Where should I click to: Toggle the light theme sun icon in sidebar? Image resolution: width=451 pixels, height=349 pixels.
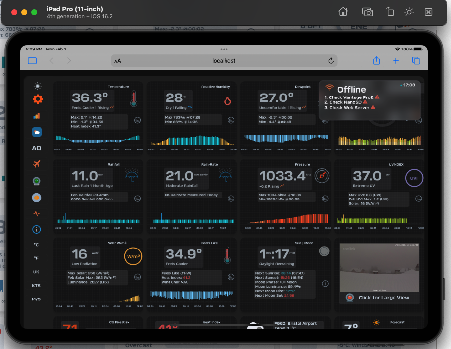37,86
